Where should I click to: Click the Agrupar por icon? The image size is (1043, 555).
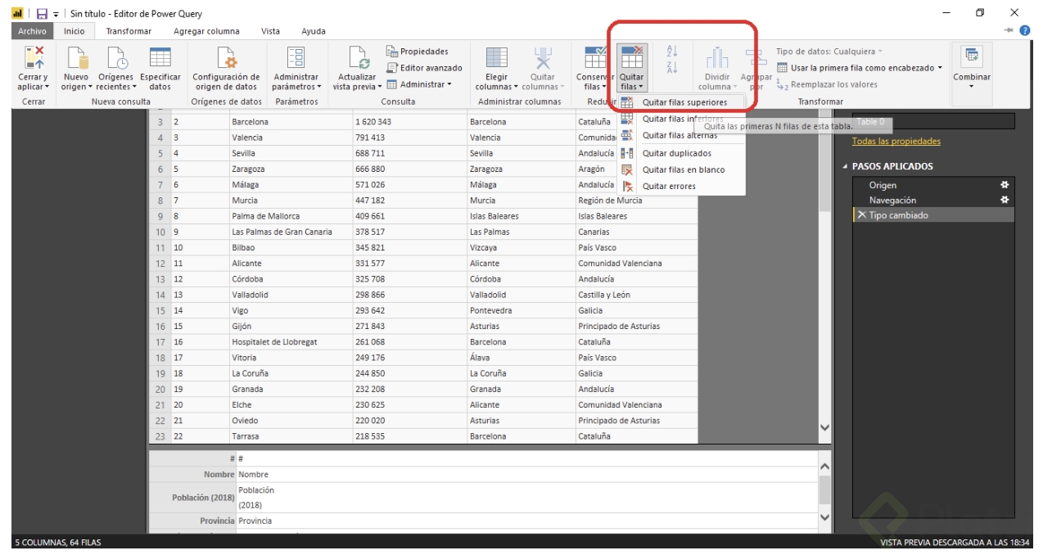(x=756, y=57)
